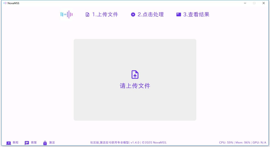Click the NovaMSS title bar app icon
The image size is (270, 147).
[5, 3]
